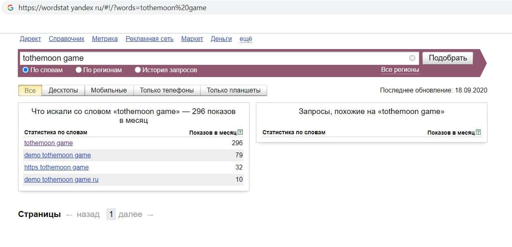Open the Справочник link
The width and height of the screenshot is (512, 247).
pos(66,39)
